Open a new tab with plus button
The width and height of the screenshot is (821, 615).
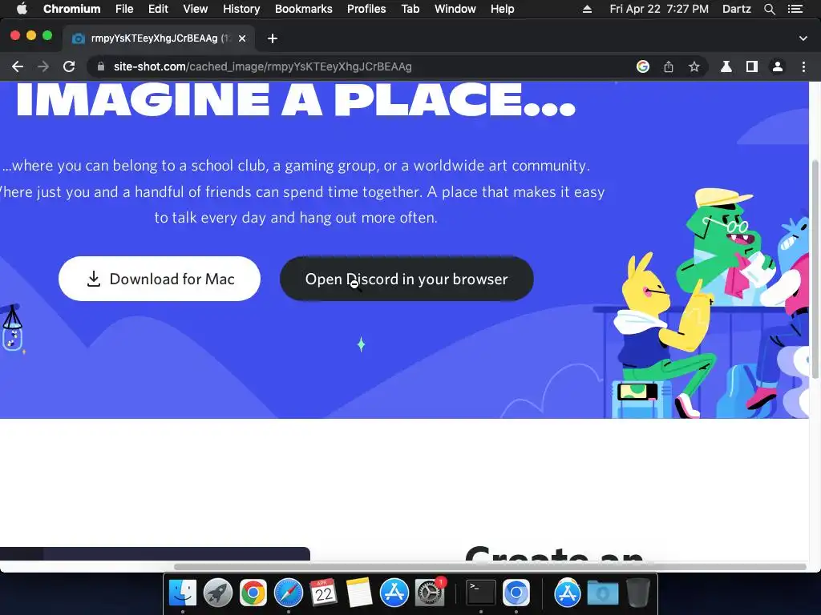click(x=273, y=38)
